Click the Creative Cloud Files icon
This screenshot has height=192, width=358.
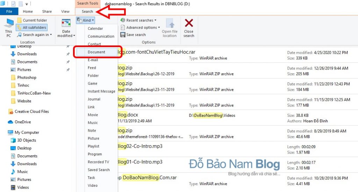tap(11, 111)
